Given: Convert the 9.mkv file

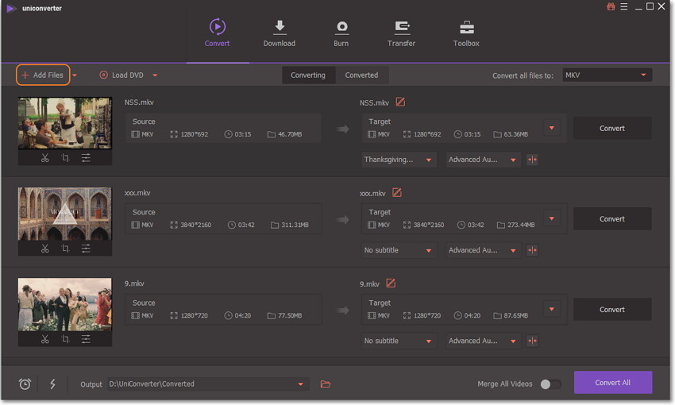Looking at the screenshot, I should (x=612, y=310).
